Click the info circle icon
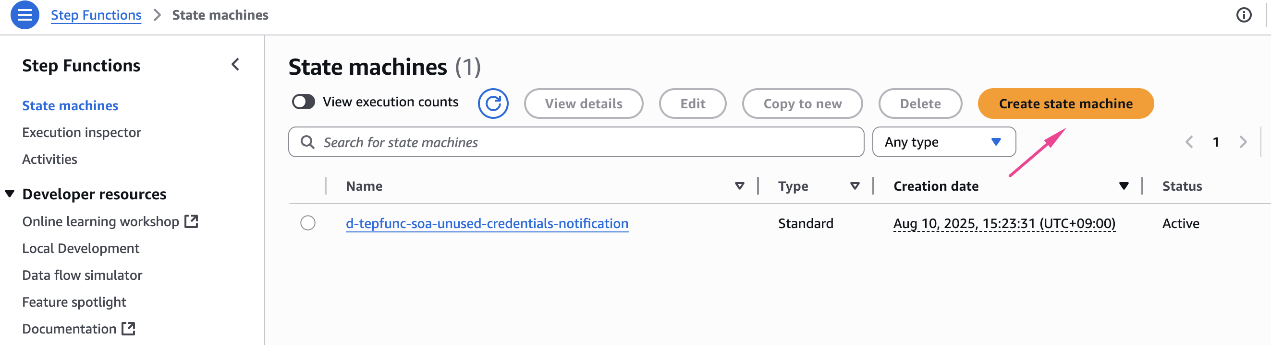Image resolution: width=1271 pixels, height=345 pixels. (x=1243, y=15)
